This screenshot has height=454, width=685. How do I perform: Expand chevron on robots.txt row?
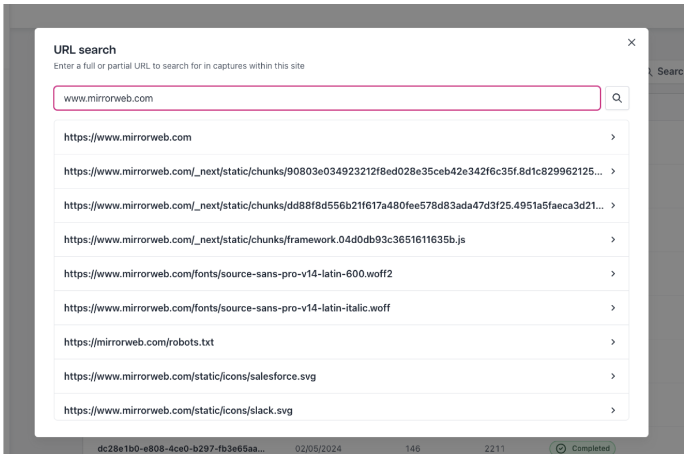point(613,342)
